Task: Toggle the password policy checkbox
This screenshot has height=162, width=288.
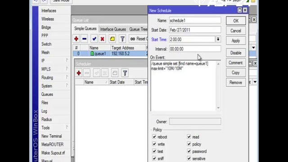Action: pyautogui.click(x=189, y=151)
